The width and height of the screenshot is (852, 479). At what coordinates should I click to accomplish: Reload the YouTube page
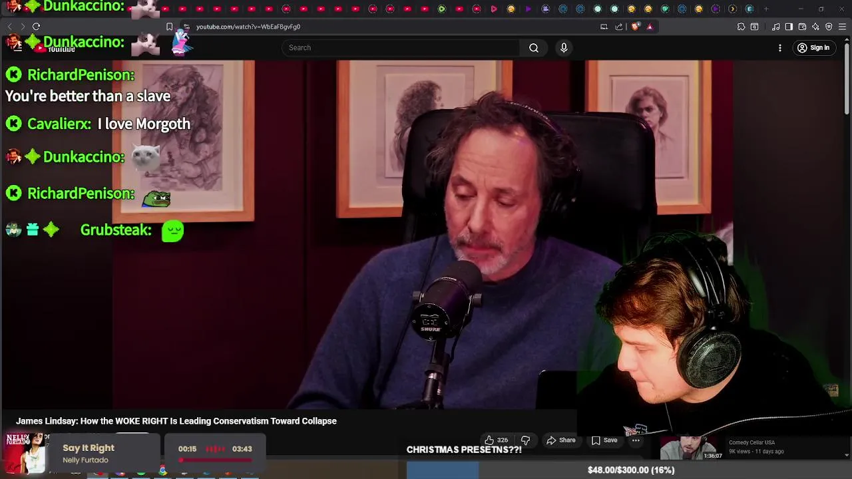pyautogui.click(x=36, y=27)
